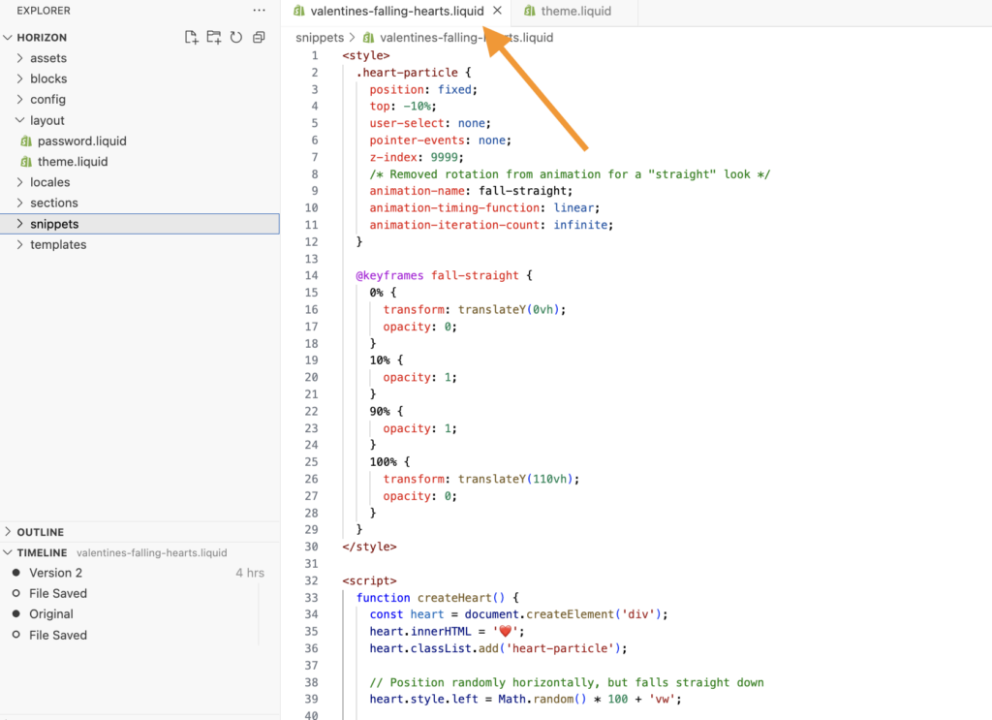Click the '.heart-particle' selector in line 2
This screenshot has height=720, width=992.
coord(407,73)
